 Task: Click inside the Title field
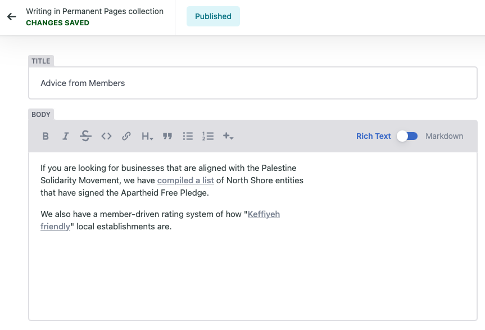pyautogui.click(x=225, y=83)
